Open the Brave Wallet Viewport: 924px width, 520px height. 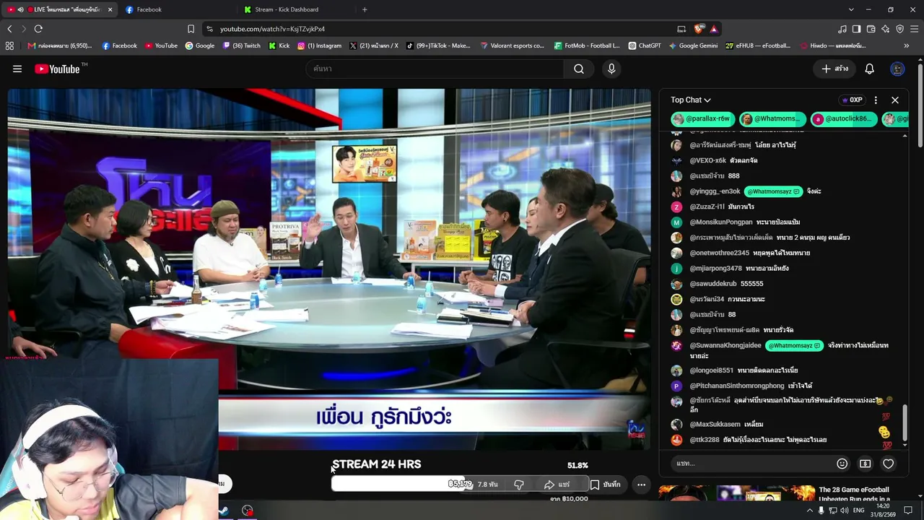[871, 29]
